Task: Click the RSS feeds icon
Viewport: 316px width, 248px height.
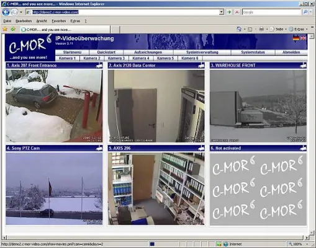Action: click(250, 29)
